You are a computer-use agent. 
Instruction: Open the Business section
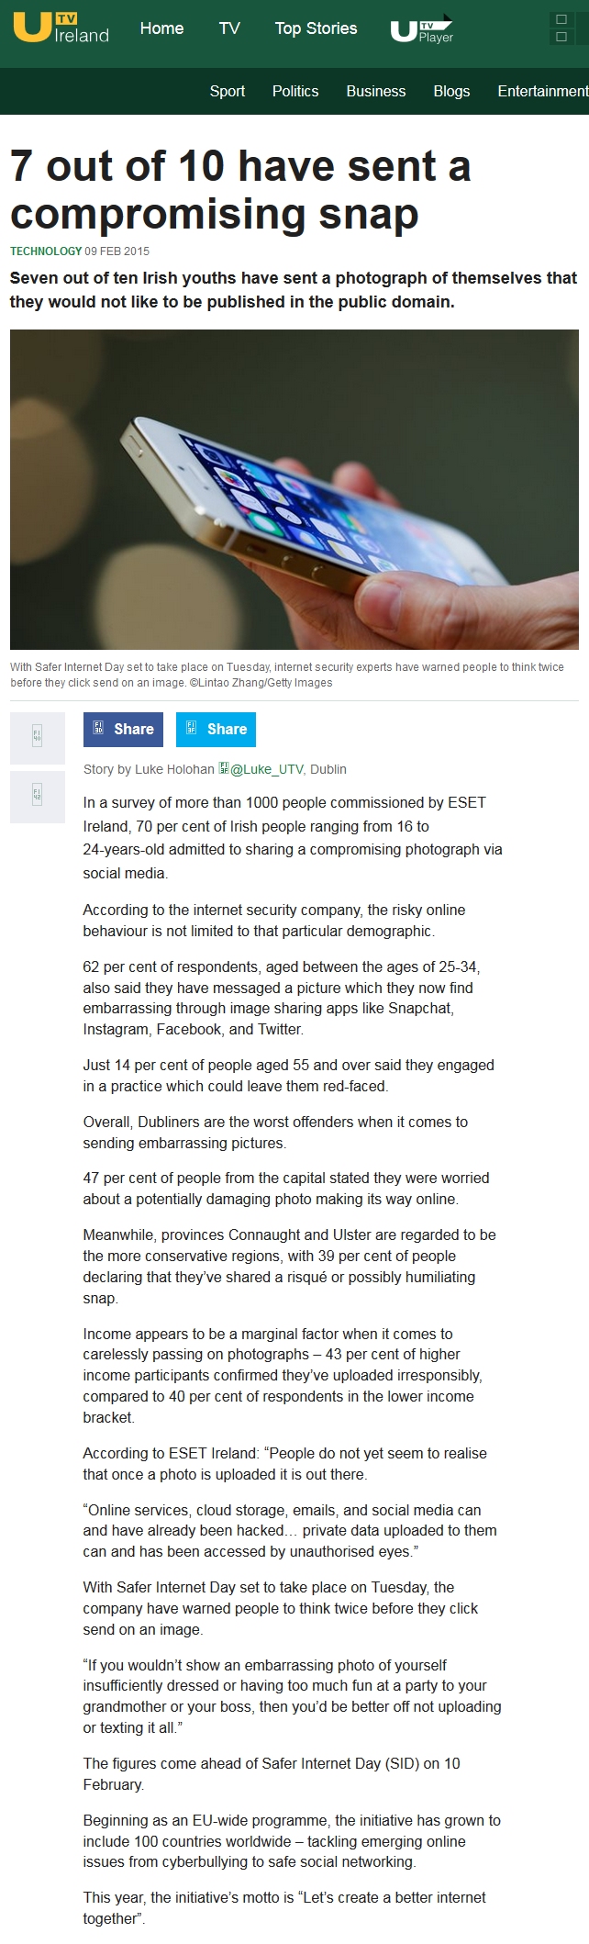pos(375,91)
